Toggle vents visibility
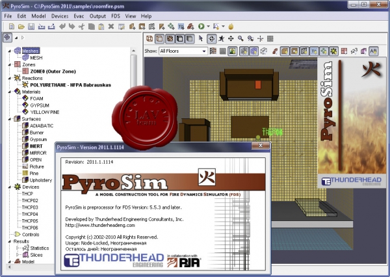This screenshot has height=277, width=390. point(304,51)
